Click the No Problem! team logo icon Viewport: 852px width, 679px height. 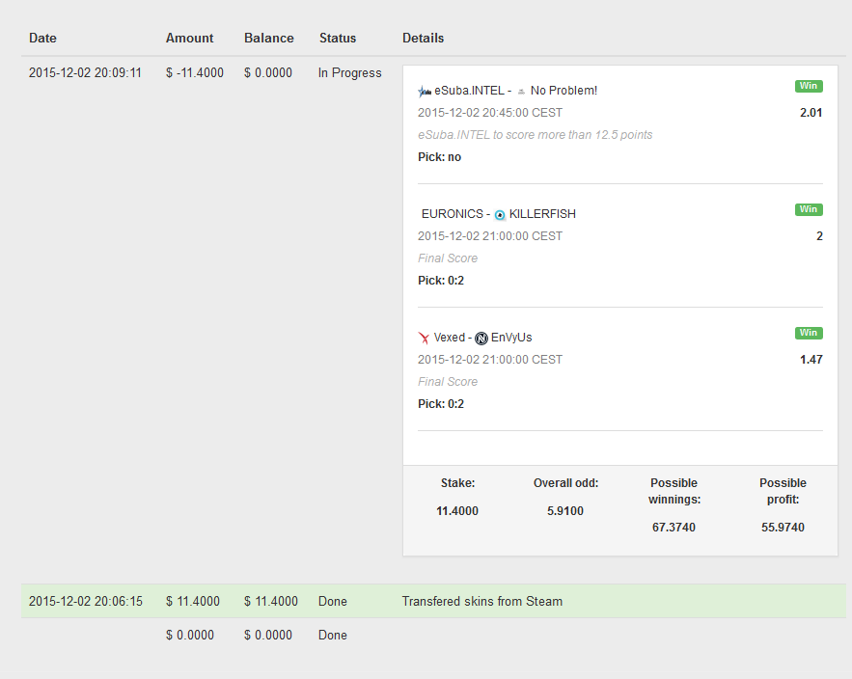[521, 92]
